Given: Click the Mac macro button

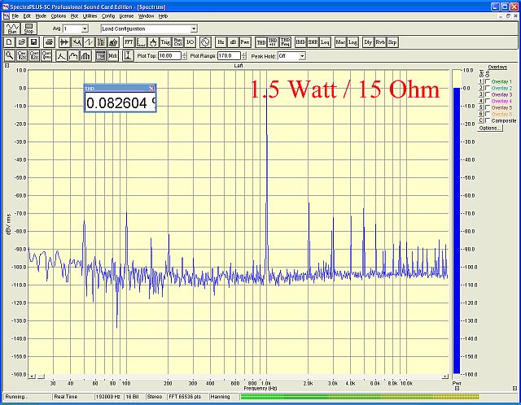Looking at the screenshot, I should 340,42.
